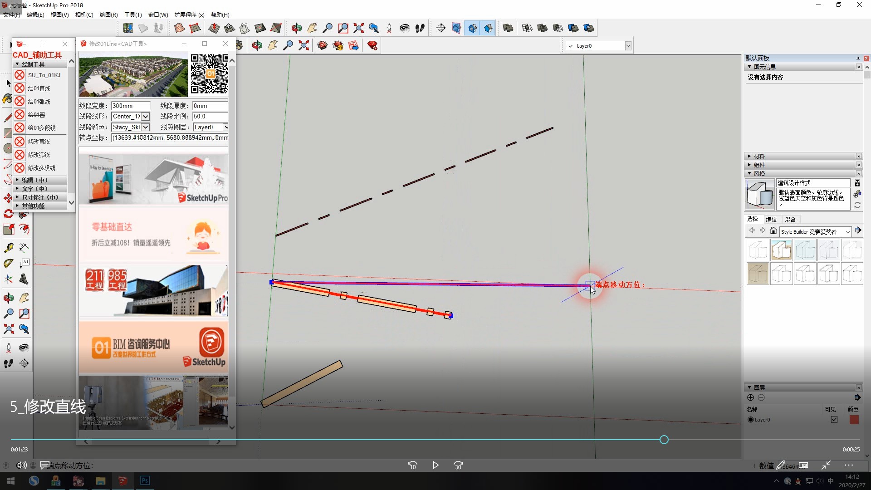Open the 相机(C) menu

click(x=84, y=15)
